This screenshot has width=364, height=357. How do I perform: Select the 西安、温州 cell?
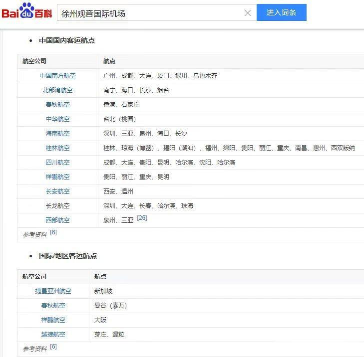231,191
